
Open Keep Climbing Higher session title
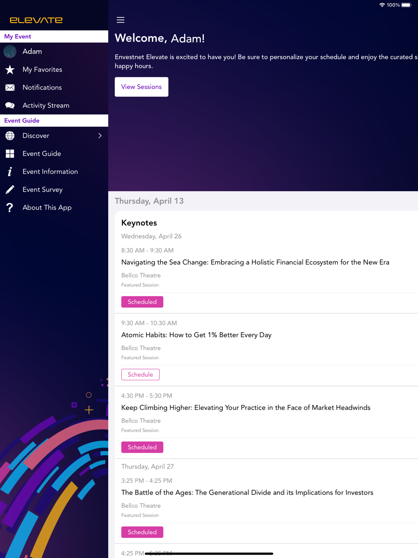[x=246, y=408]
